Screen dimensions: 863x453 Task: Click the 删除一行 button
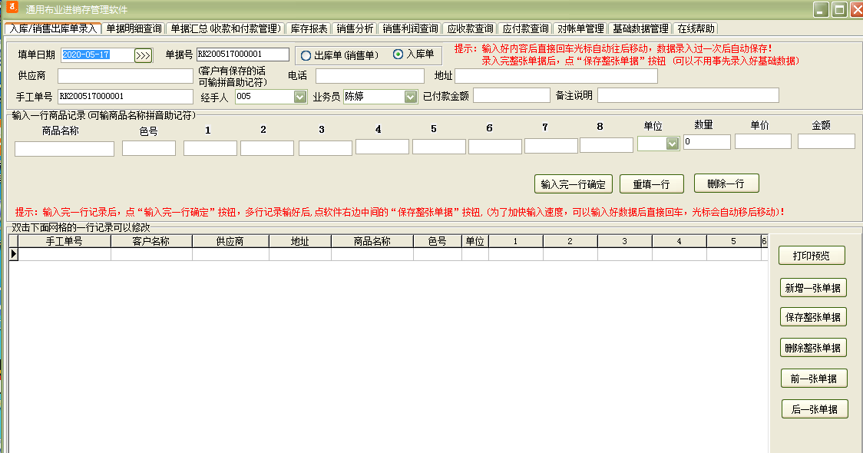pyautogui.click(x=726, y=184)
